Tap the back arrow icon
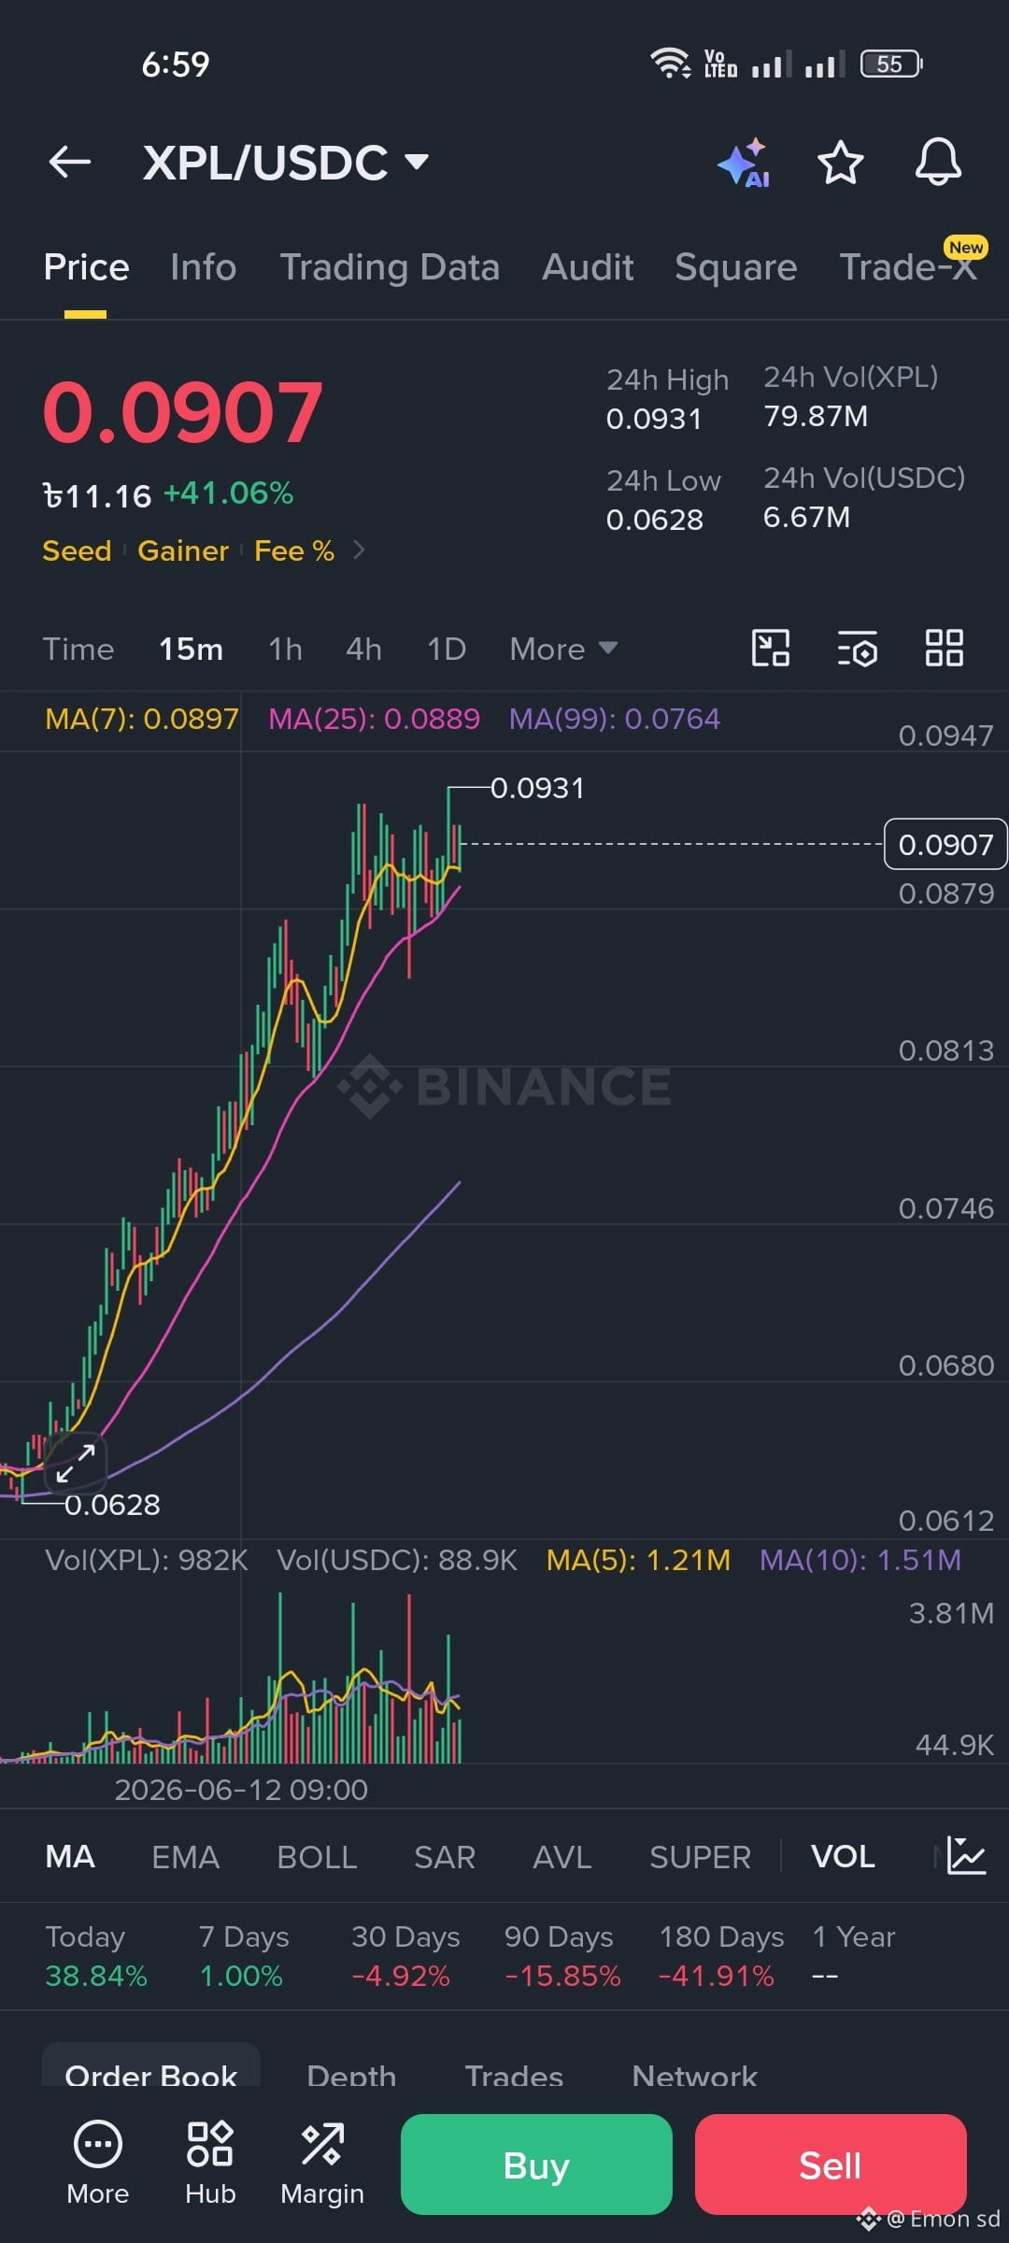1009x2243 pixels. [x=70, y=163]
